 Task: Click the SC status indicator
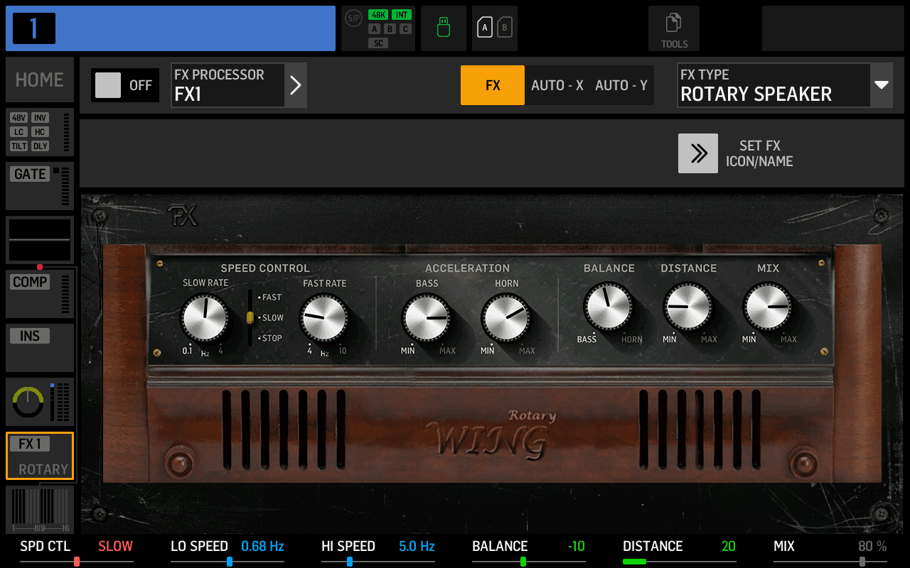(378, 43)
